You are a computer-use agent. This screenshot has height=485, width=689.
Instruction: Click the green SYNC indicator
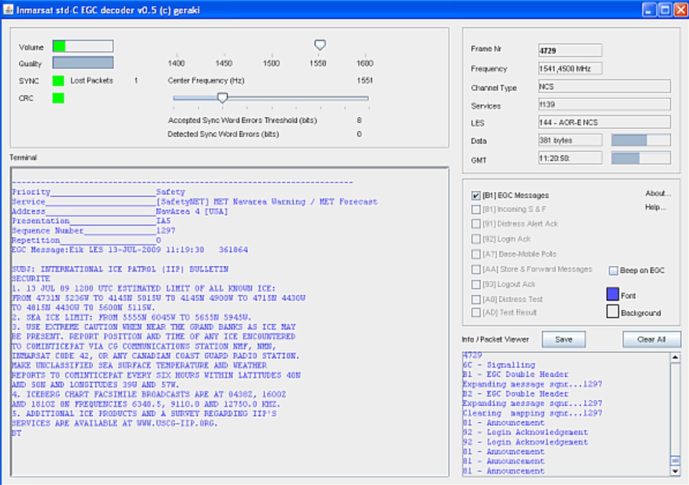[58, 81]
